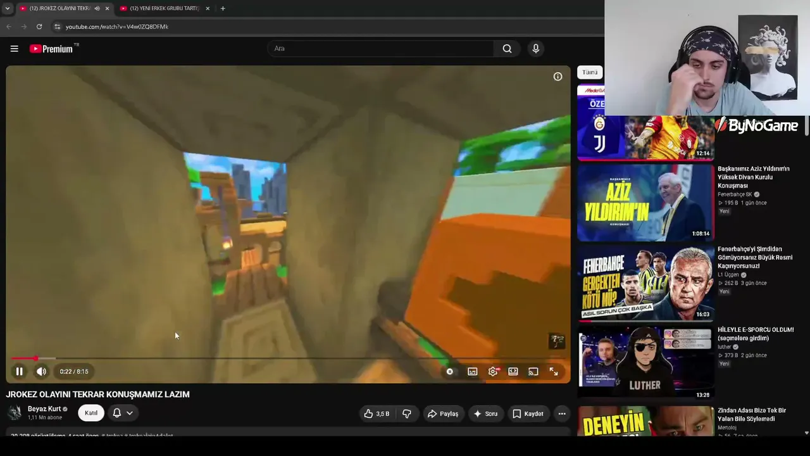The image size is (810, 456).
Task: Enter fullscreen mode
Action: (554, 372)
